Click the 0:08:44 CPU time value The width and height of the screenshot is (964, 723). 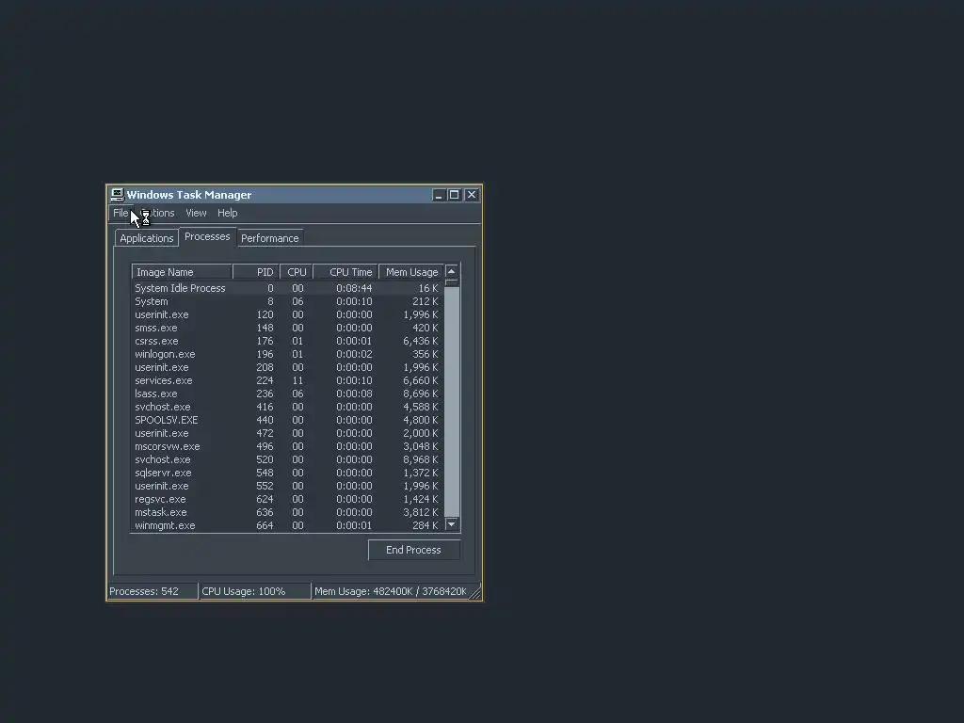(354, 288)
